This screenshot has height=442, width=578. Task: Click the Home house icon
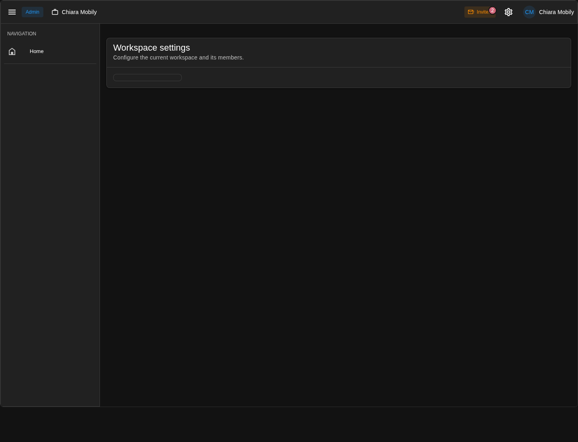tap(12, 51)
